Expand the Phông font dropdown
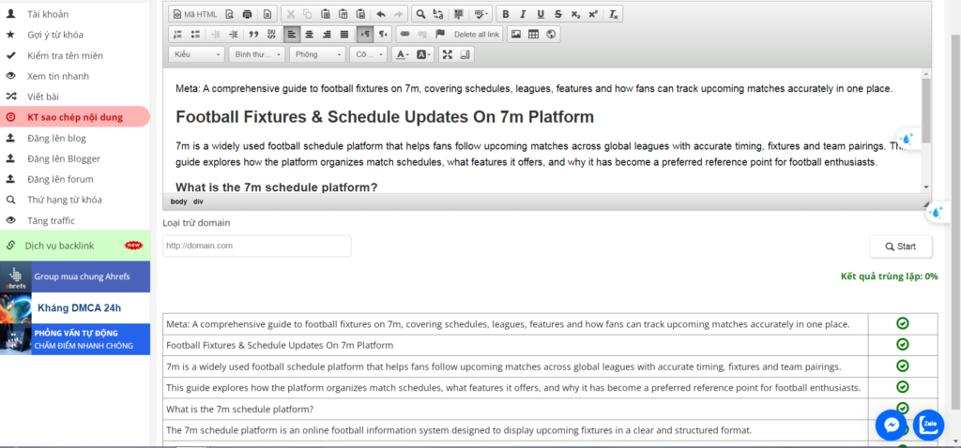961x448 pixels. click(x=318, y=55)
